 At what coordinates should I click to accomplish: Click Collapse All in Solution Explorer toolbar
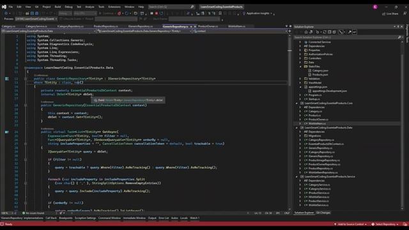pos(330,32)
